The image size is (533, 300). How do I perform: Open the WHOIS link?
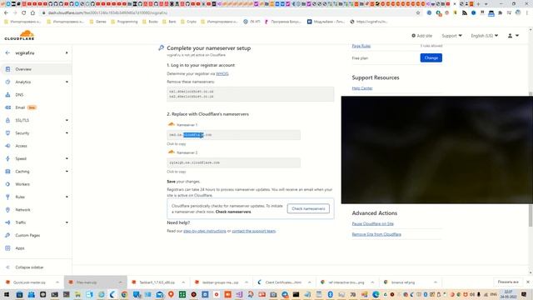(222, 74)
